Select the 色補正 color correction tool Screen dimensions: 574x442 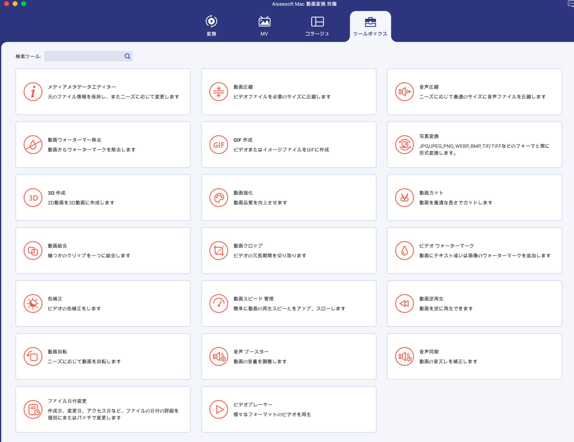103,303
